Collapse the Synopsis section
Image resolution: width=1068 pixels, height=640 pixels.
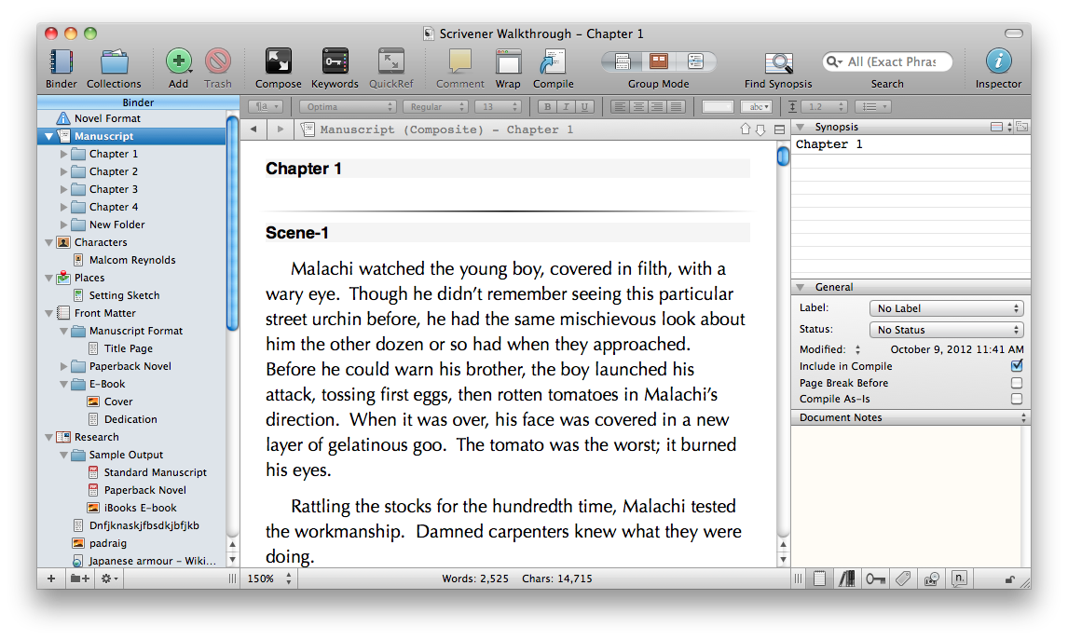click(801, 127)
